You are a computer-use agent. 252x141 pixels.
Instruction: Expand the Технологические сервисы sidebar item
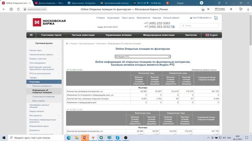point(59,54)
